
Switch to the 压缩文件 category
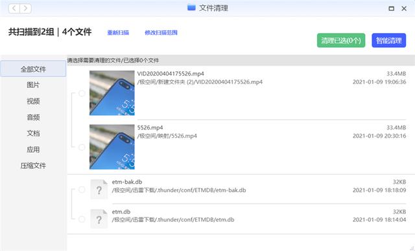pos(33,166)
